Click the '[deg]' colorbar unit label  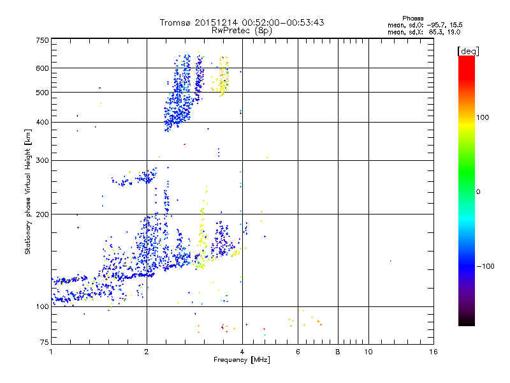click(468, 51)
